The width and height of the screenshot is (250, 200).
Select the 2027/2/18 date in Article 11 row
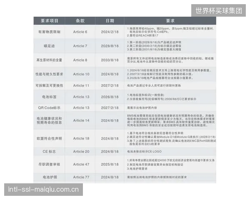[x=110, y=86]
